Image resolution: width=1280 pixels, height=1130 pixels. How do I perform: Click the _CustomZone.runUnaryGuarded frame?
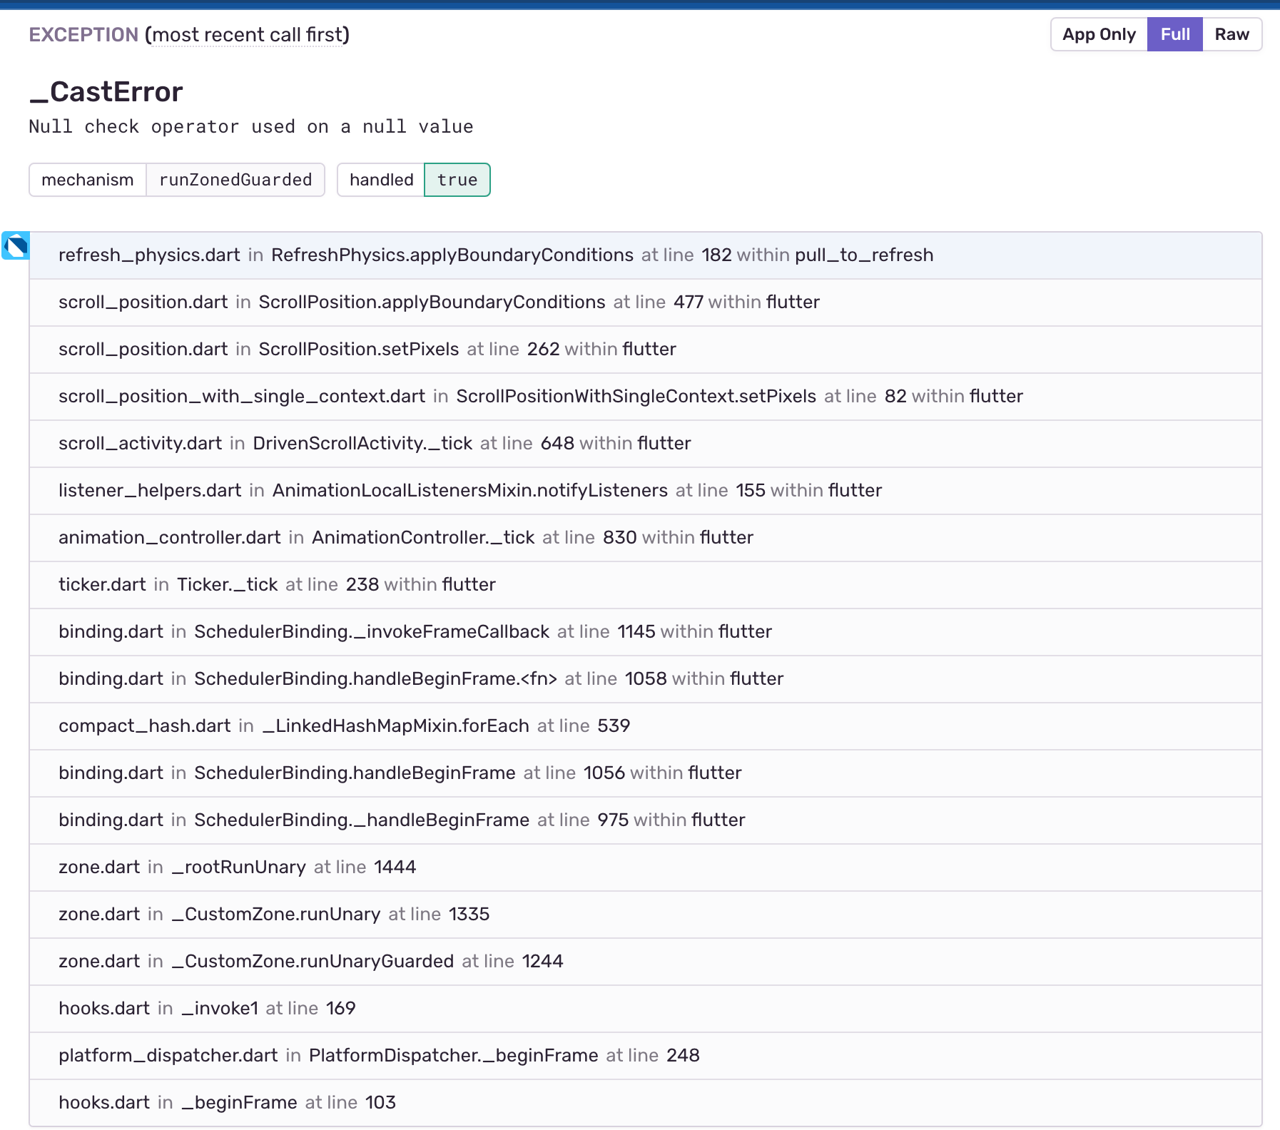[x=645, y=962]
